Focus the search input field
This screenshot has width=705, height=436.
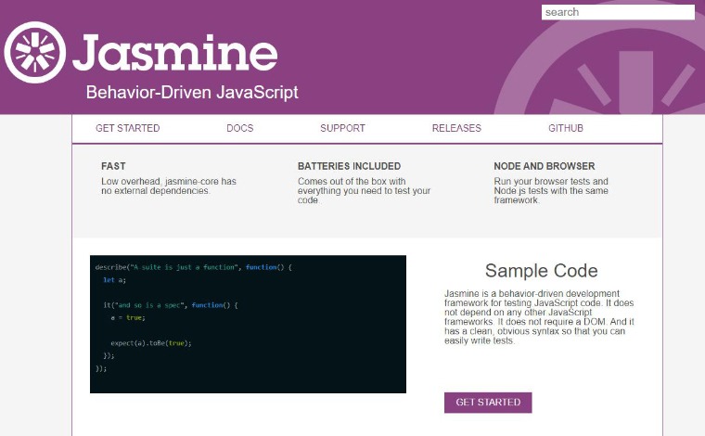coord(618,12)
